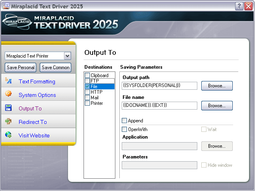Enable the HTTP destination checkbox
This screenshot has width=255, height=191.
click(x=88, y=92)
